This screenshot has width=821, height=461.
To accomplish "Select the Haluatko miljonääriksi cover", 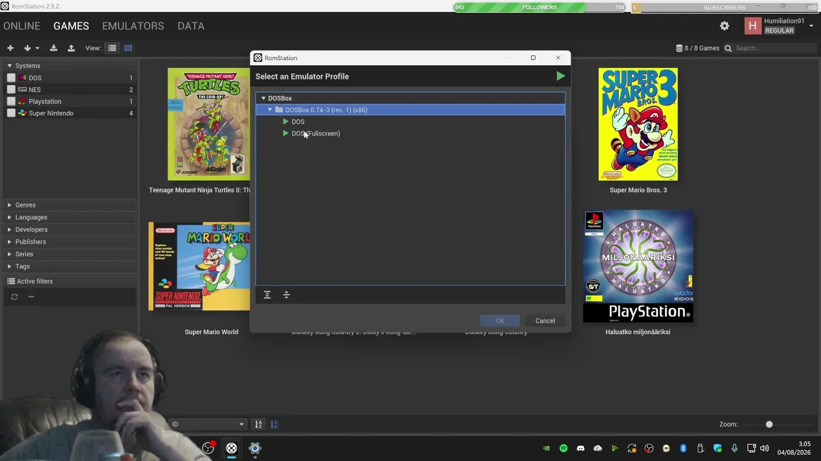I will coord(638,266).
